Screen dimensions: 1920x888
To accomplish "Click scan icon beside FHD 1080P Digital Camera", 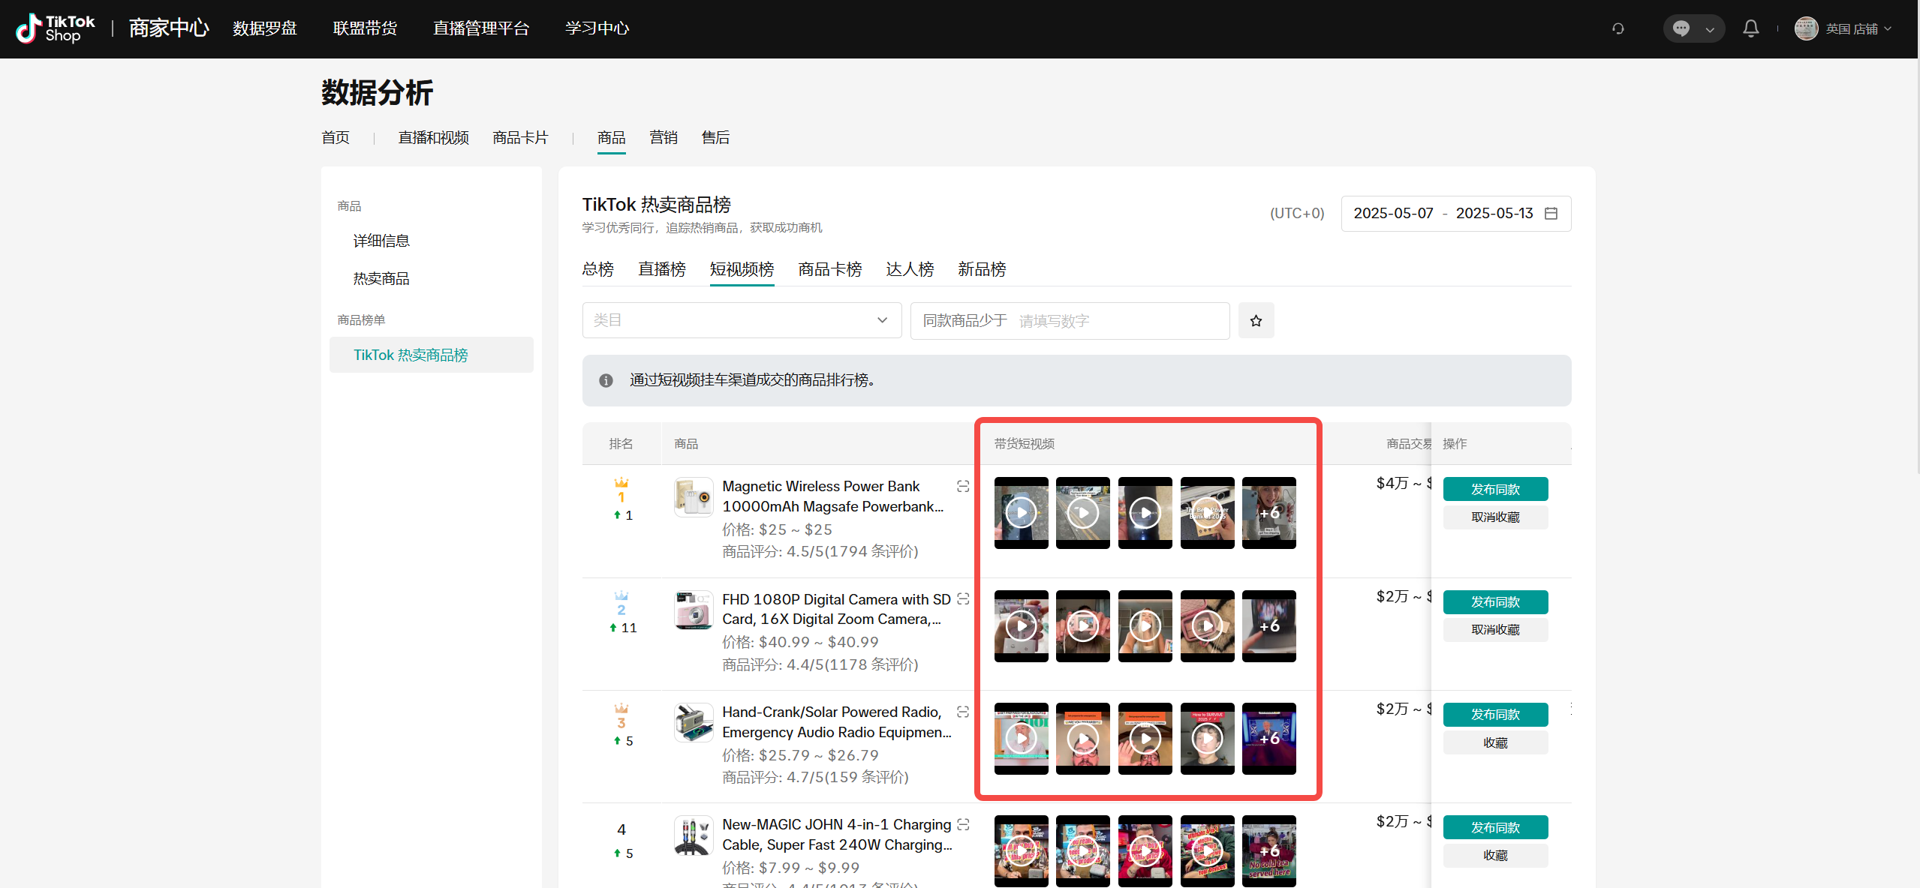I will pyautogui.click(x=963, y=599).
